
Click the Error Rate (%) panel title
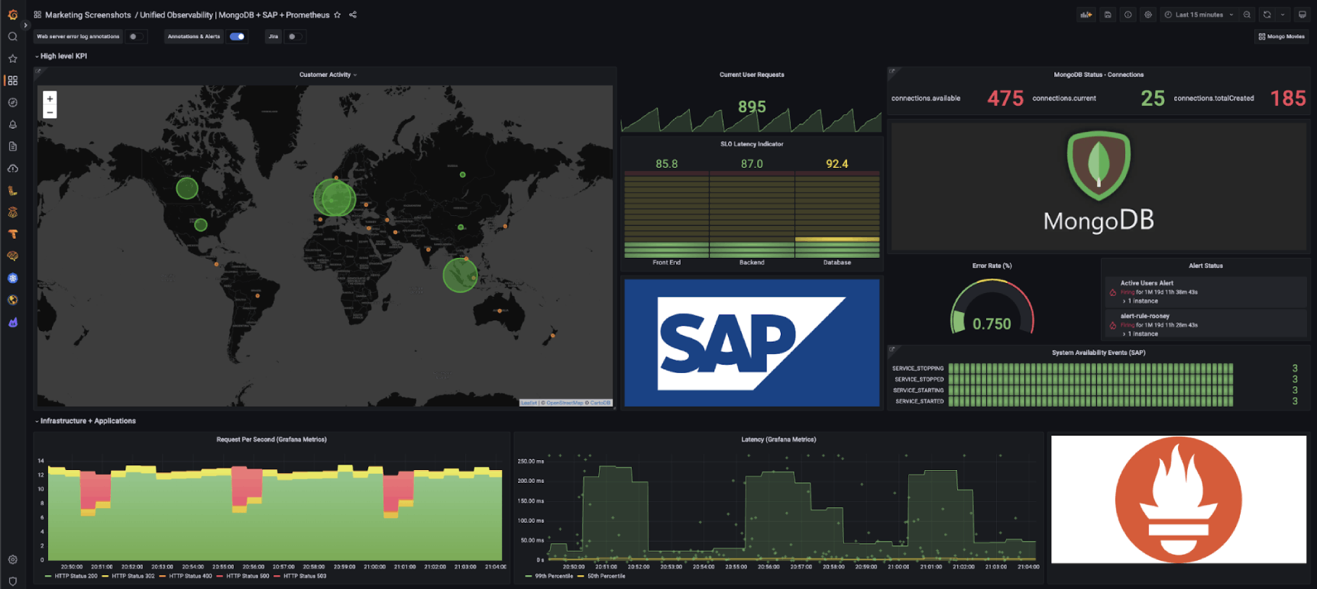(992, 266)
